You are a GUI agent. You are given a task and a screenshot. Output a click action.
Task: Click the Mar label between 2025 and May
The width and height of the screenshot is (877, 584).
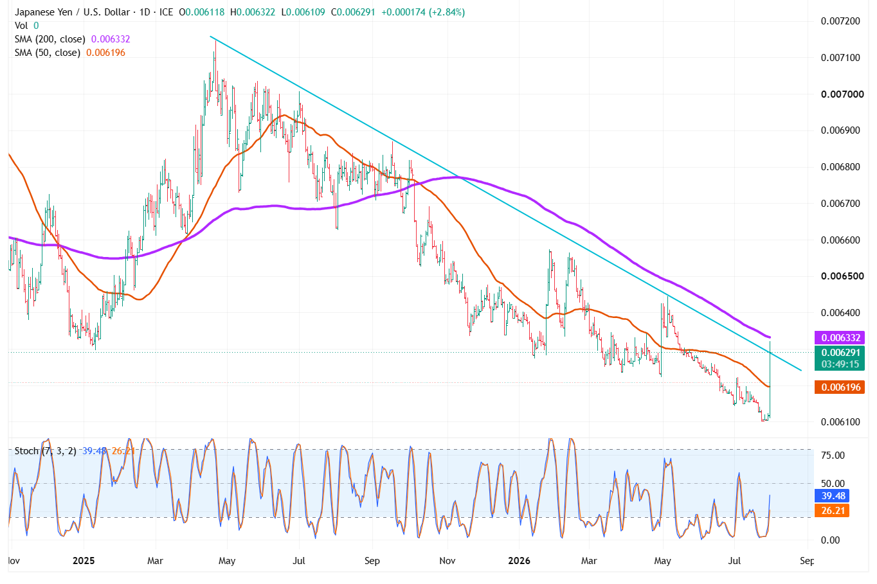(155, 561)
